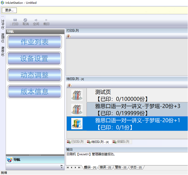The image size is (188, 175).
Task: Open the 帮助 vertical menu
Action: coord(3,51)
